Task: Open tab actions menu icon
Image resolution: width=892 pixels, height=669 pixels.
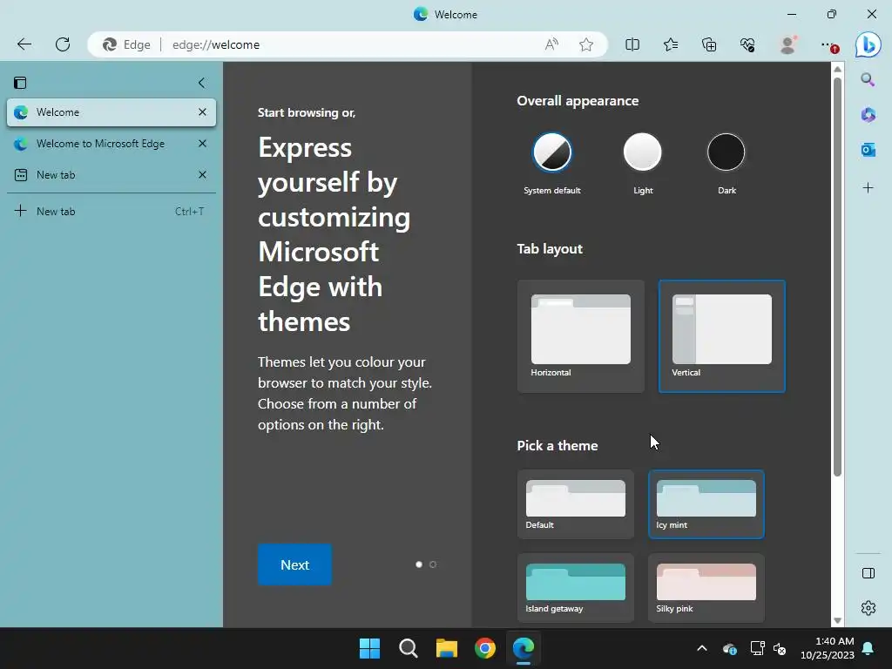Action: coord(20,83)
